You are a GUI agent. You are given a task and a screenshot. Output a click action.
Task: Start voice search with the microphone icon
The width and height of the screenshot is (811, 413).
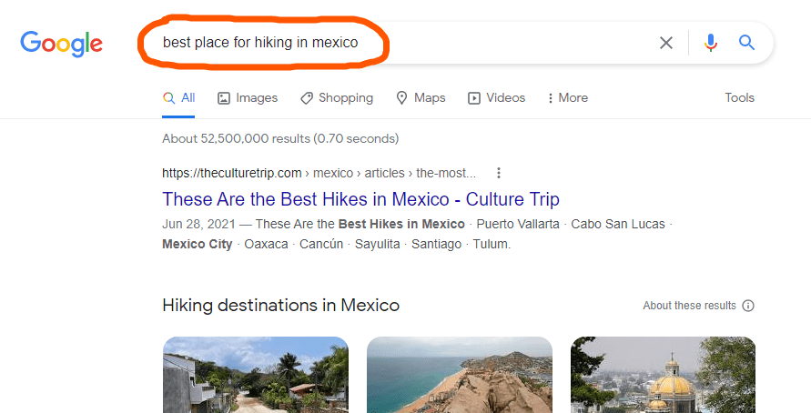(x=711, y=43)
